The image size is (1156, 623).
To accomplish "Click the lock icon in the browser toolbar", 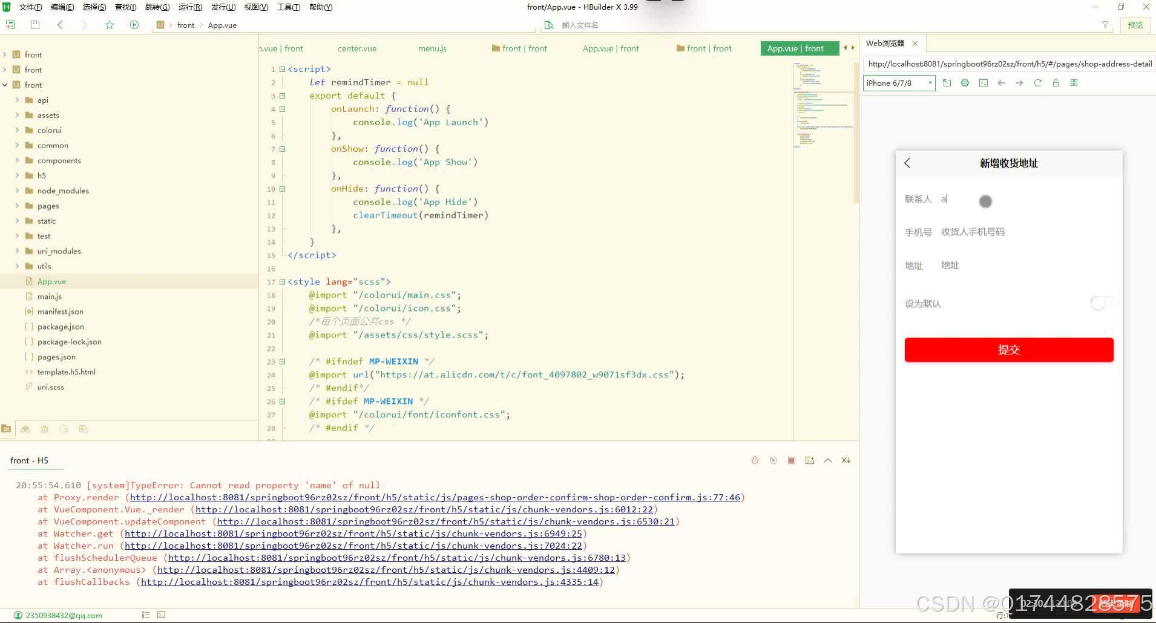I will click(x=1056, y=83).
